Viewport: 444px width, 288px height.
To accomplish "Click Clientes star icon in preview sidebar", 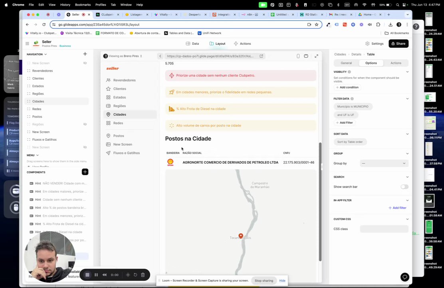I will tap(108, 88).
